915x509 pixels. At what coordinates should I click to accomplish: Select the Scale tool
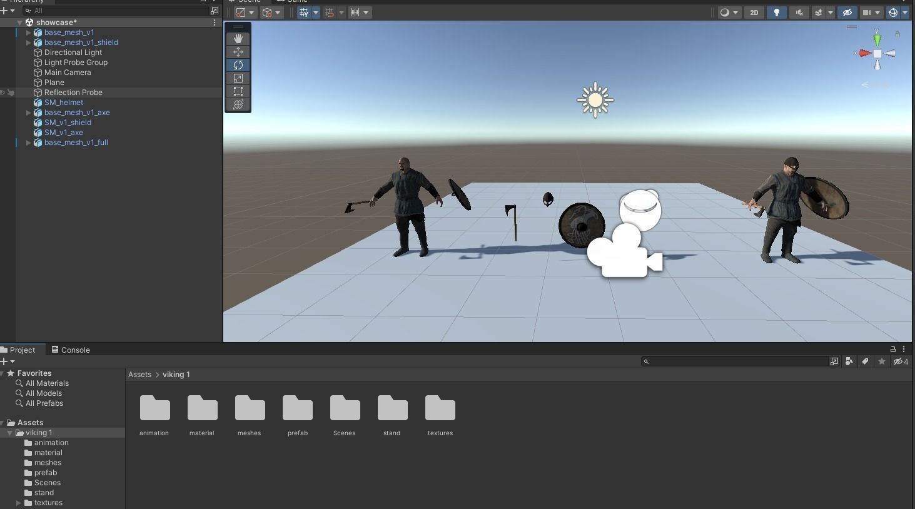tap(238, 78)
